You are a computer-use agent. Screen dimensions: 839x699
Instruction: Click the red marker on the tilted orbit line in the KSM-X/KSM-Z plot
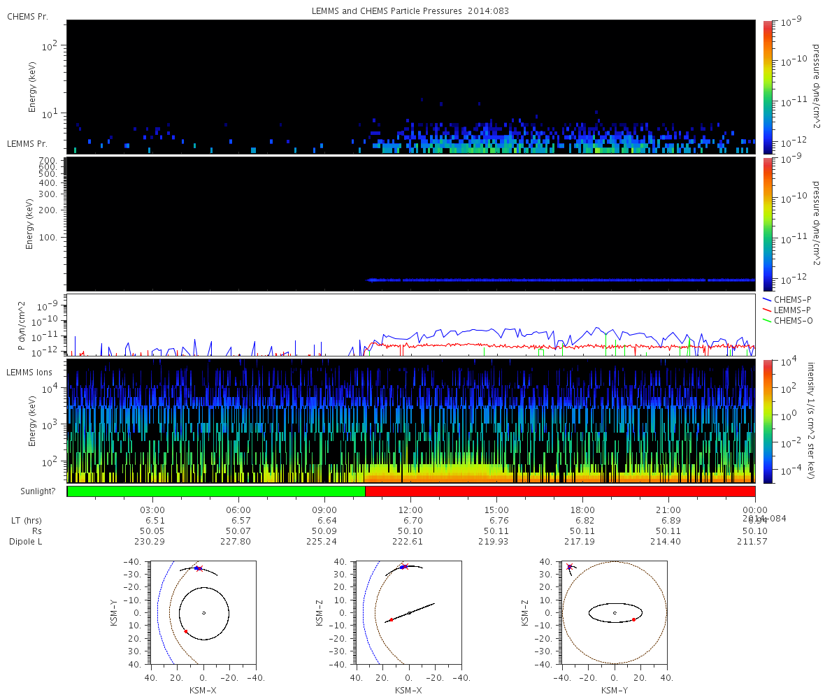pos(391,619)
